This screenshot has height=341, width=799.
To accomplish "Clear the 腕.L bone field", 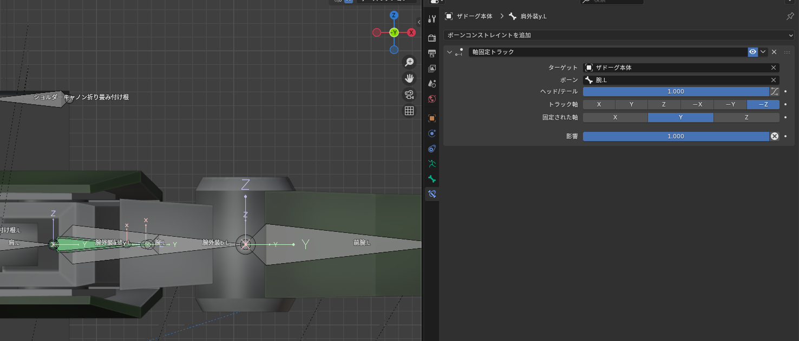I will pyautogui.click(x=774, y=80).
